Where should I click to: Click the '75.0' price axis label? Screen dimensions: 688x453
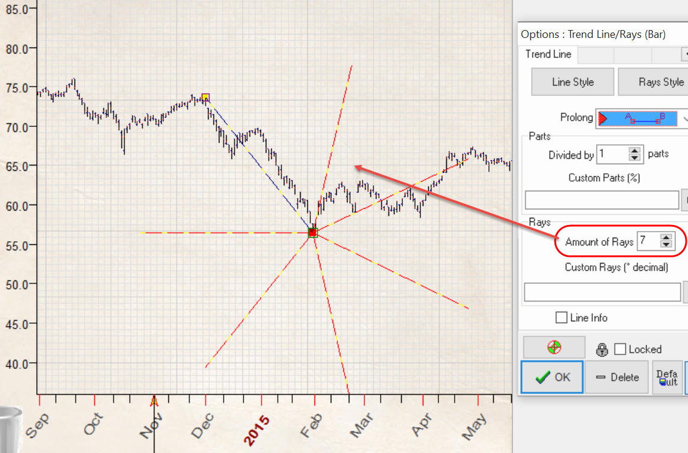coord(17,88)
